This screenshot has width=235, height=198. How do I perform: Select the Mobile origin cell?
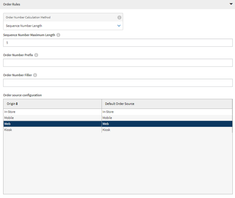52,118
